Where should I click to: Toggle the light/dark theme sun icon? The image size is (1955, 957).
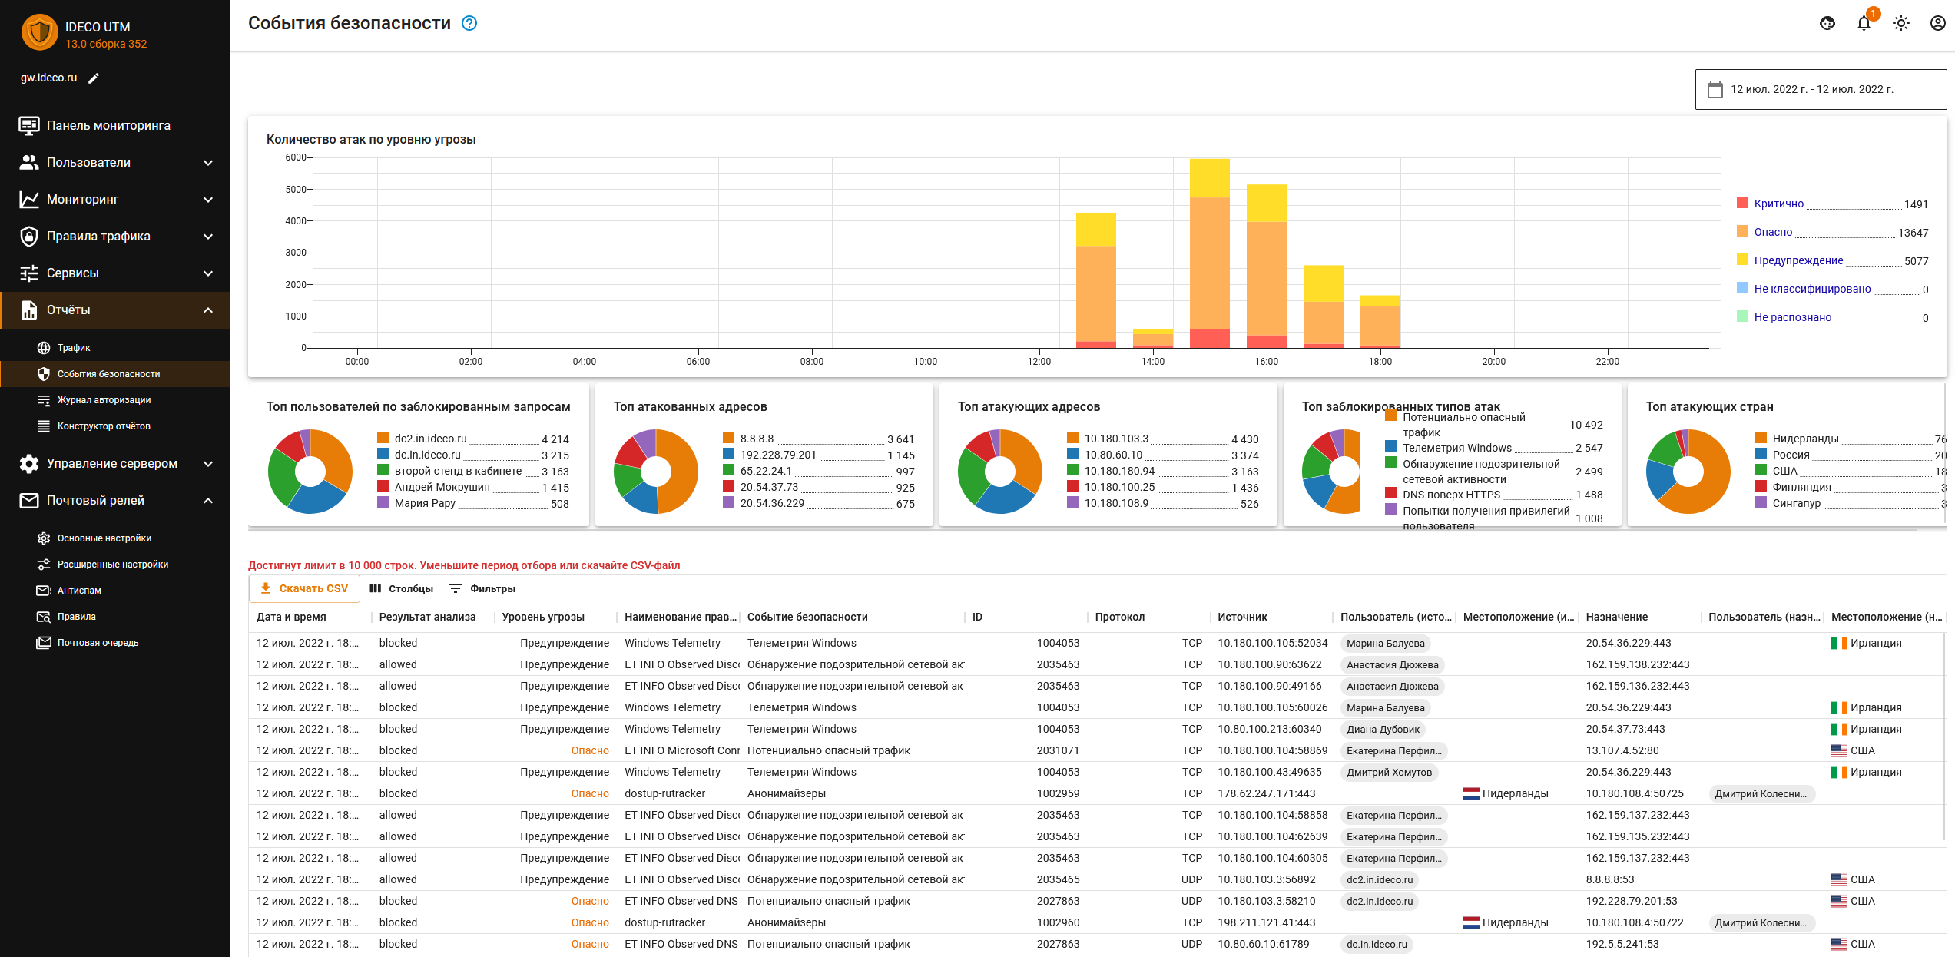tap(1901, 23)
